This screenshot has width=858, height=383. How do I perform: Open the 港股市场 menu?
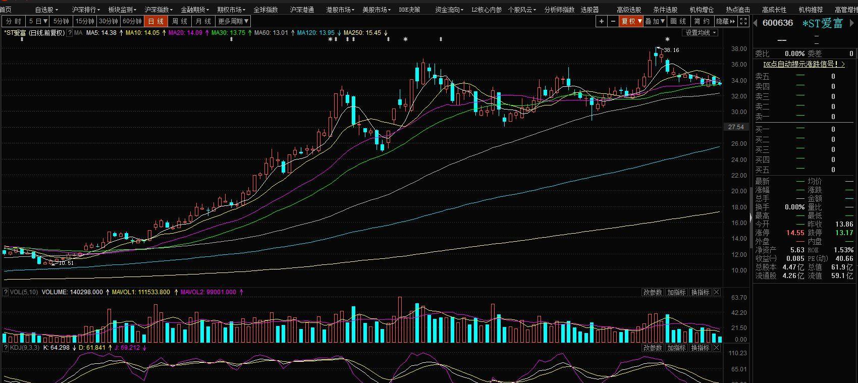click(340, 10)
